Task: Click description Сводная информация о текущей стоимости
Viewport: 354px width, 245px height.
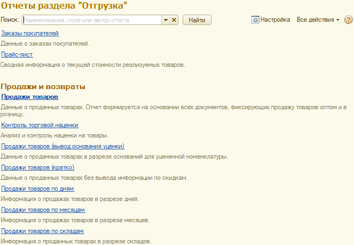Action: pyautogui.click(x=93, y=65)
